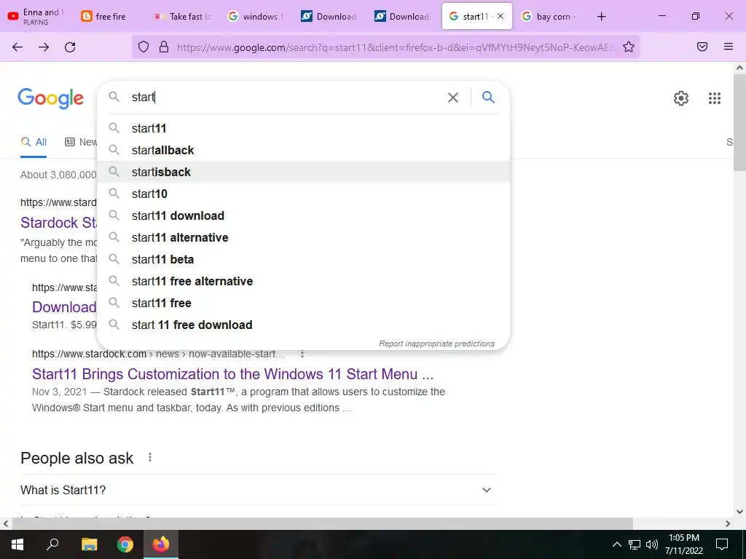Click the horizontal scrollbar right arrow
Screen dimensions: 746x559
click(x=728, y=524)
